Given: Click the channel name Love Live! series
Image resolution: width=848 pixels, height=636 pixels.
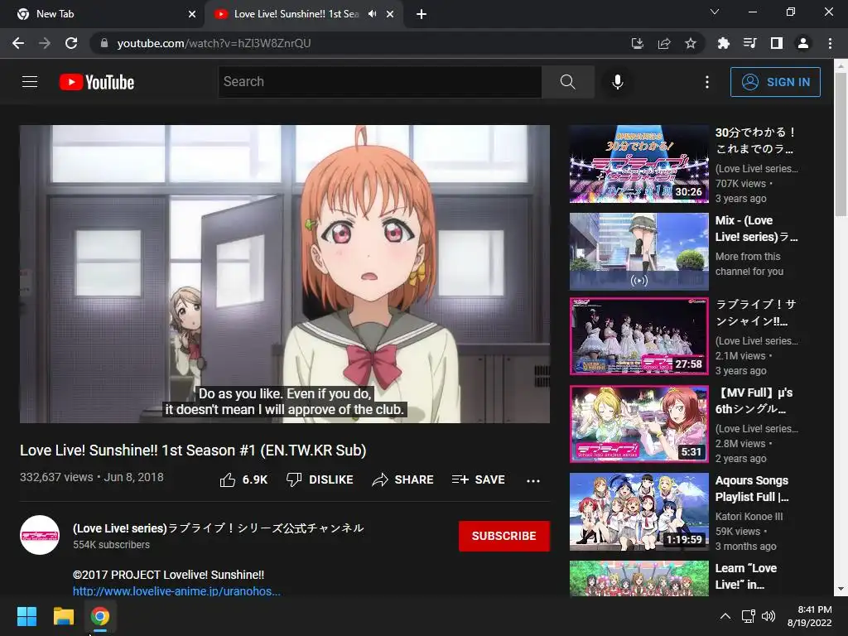Looking at the screenshot, I should [219, 528].
